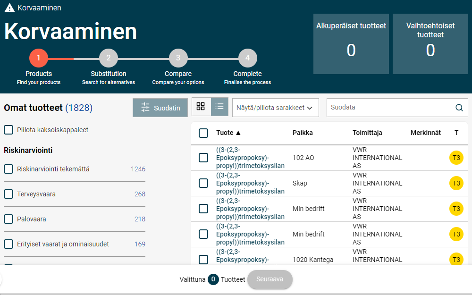The image size is (472, 295).
Task: Click T3 badge in the 102 AO row
Action: [456, 158]
